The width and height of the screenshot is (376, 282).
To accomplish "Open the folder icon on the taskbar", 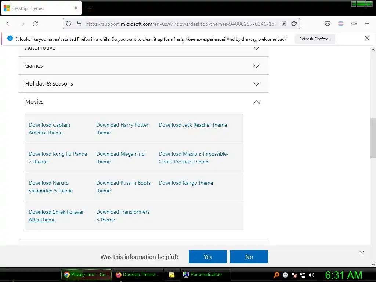I will [172, 275].
